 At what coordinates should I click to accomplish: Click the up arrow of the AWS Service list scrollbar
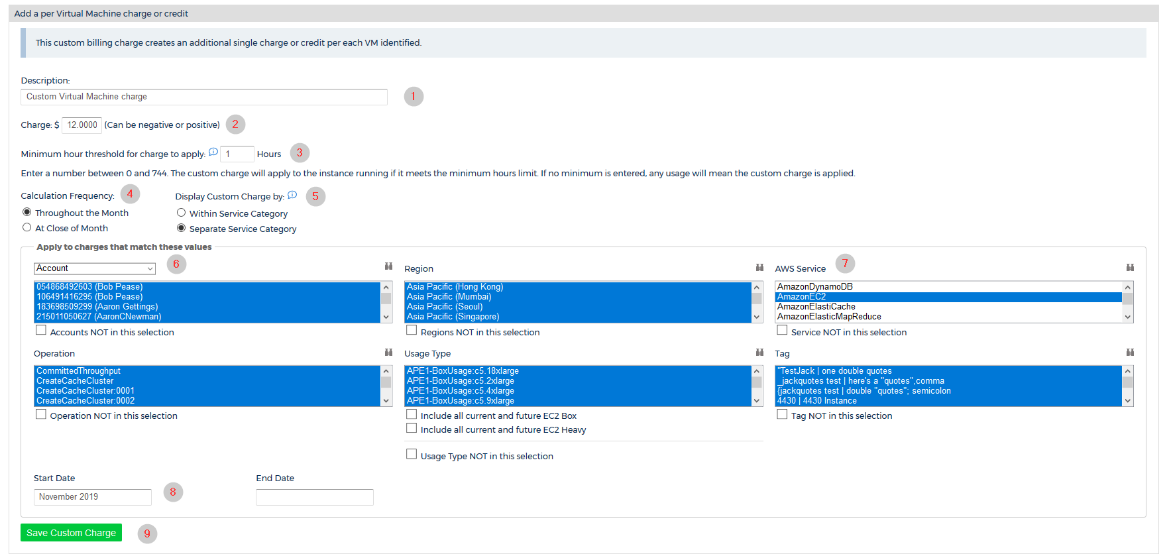click(x=1127, y=287)
